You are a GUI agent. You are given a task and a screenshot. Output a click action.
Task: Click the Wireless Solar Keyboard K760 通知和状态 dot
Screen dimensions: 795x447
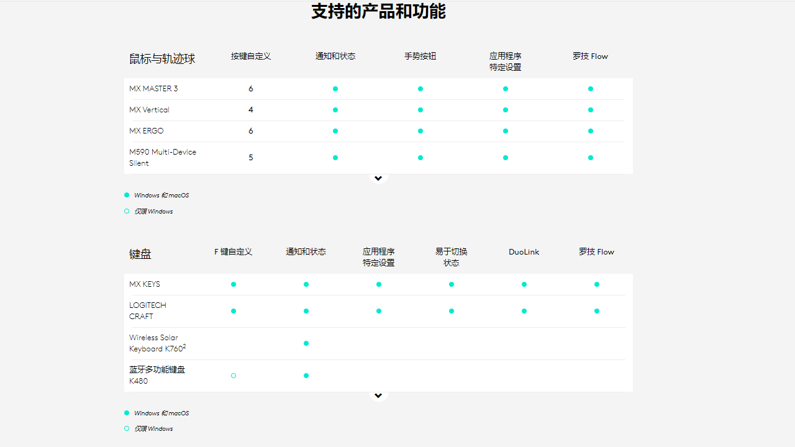(306, 343)
